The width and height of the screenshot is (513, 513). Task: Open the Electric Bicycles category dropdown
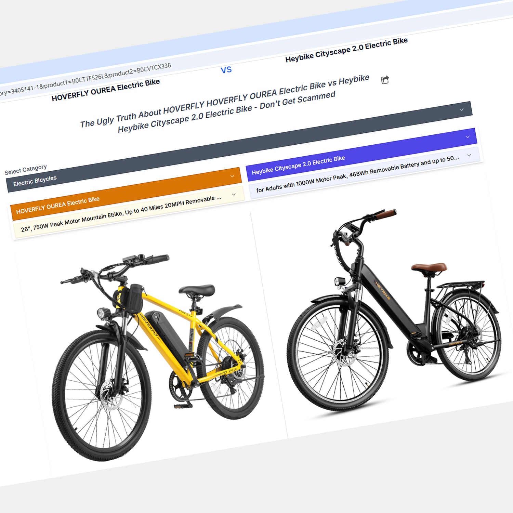click(x=239, y=146)
